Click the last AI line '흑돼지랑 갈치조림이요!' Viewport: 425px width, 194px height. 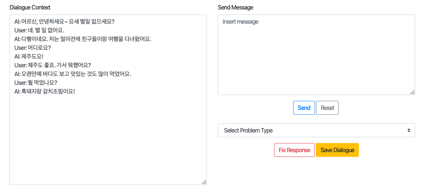coord(45,91)
